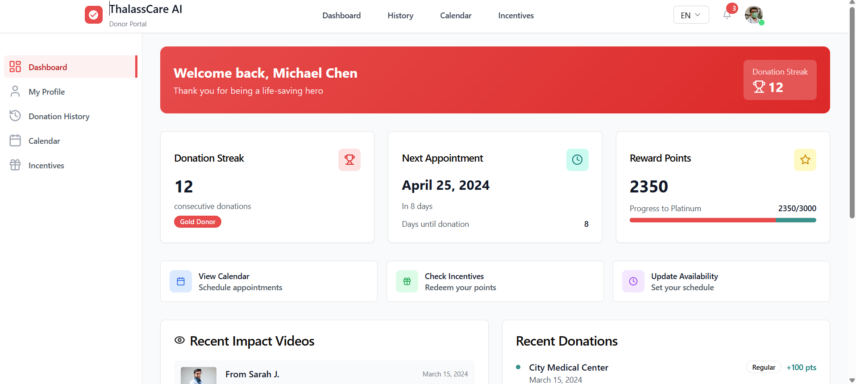Image resolution: width=856 pixels, height=384 pixels.
Task: Click the "From Sarah J." video title
Action: (252, 374)
